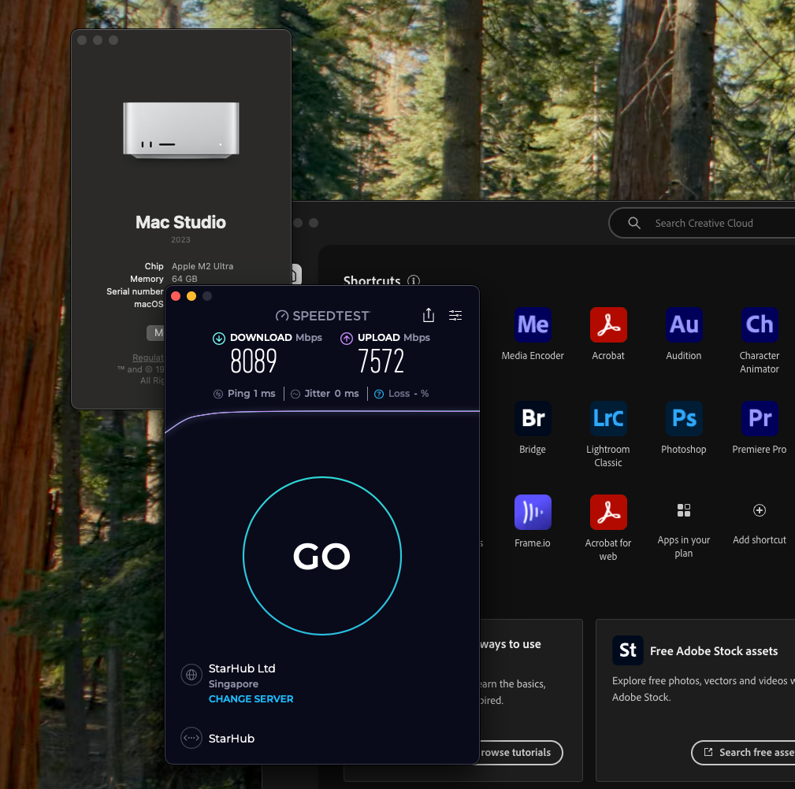Open Adobe Bridge shortcut
This screenshot has width=795, height=789.
[533, 419]
